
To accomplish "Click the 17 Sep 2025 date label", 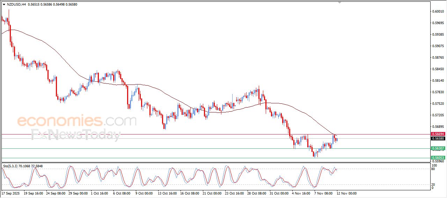I will tap(11, 193).
